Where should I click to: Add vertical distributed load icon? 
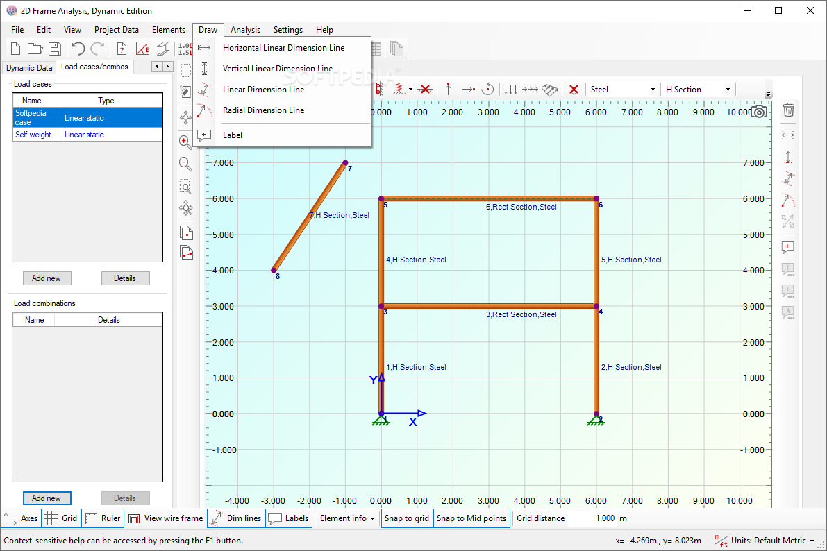(x=510, y=89)
